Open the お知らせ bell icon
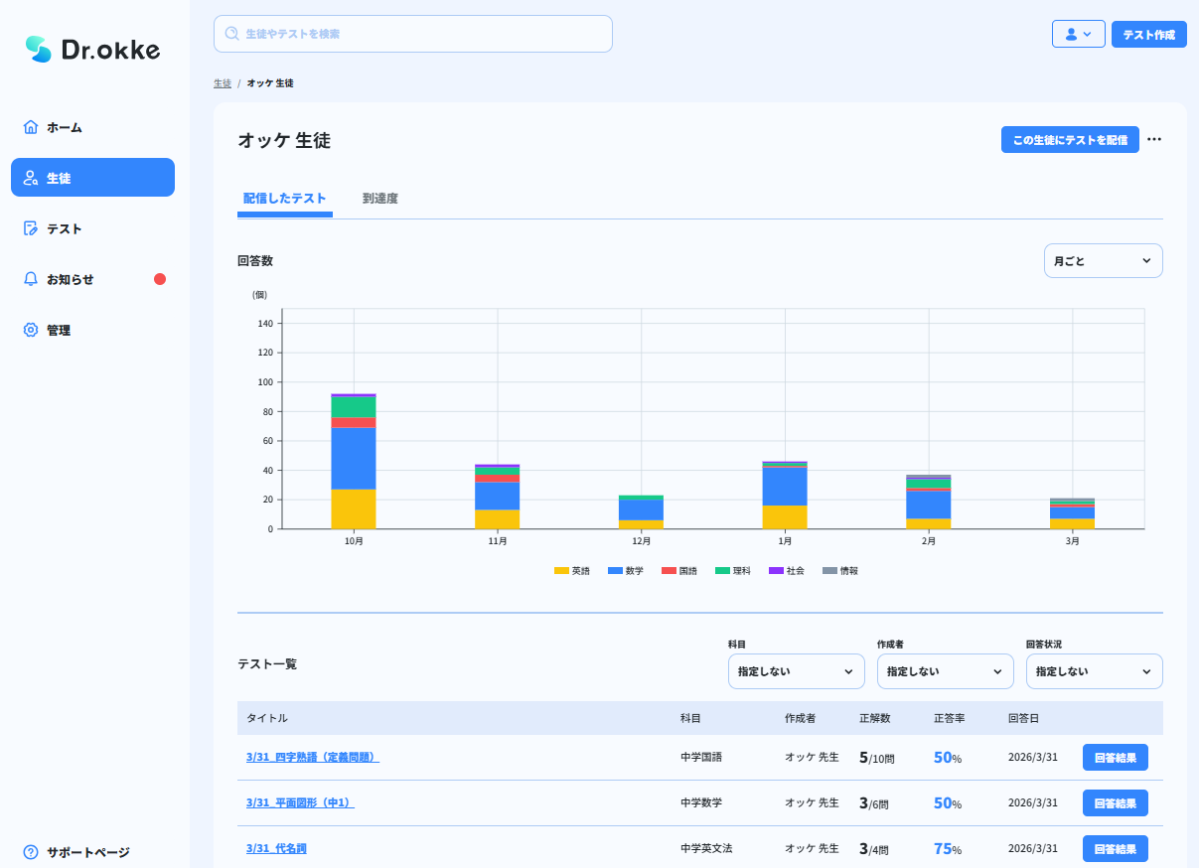Viewport: 1199px width, 868px height. coord(31,279)
